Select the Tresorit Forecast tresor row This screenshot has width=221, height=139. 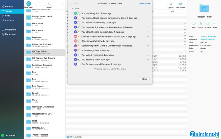click(45, 136)
